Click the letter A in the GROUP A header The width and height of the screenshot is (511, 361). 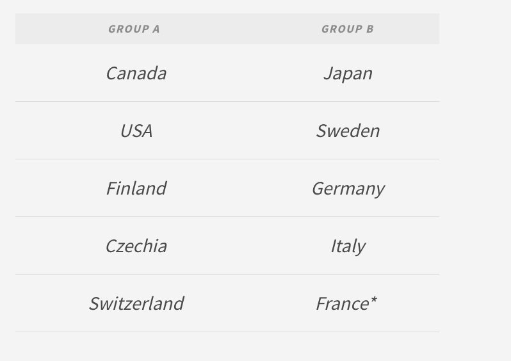[156, 29]
